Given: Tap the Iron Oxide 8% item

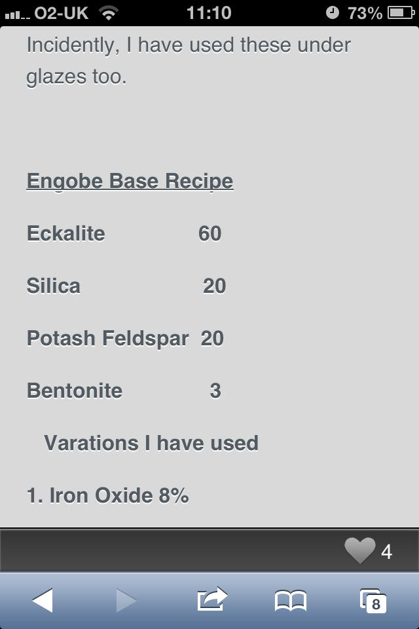Looking at the screenshot, I should pyautogui.click(x=107, y=495).
